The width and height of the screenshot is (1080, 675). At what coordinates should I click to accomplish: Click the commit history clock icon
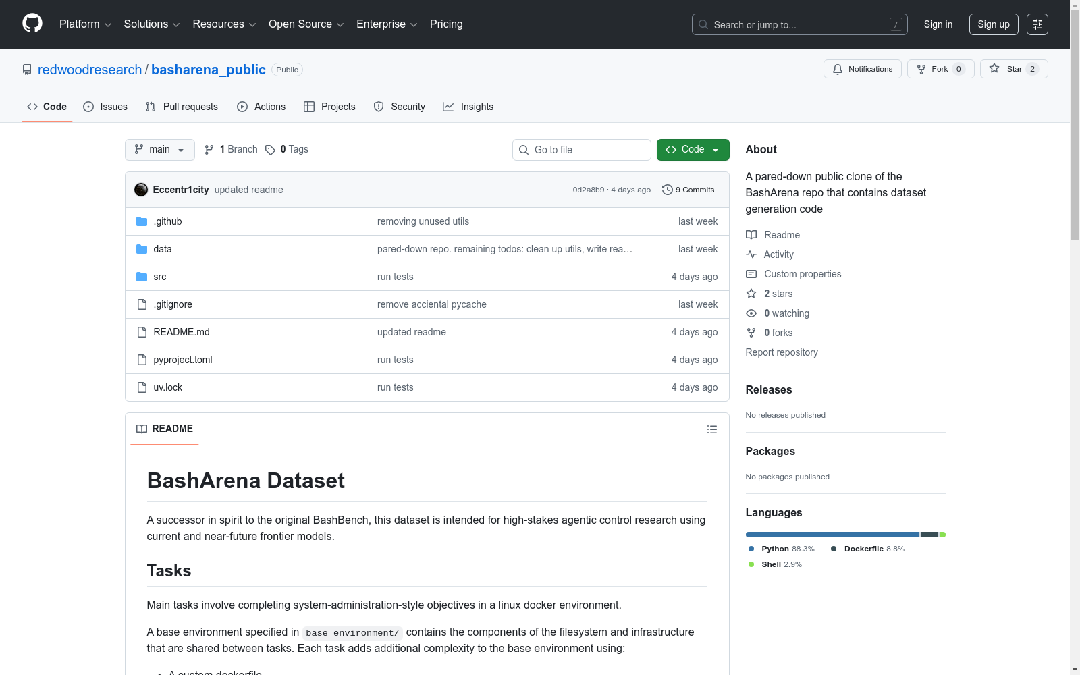[668, 190]
